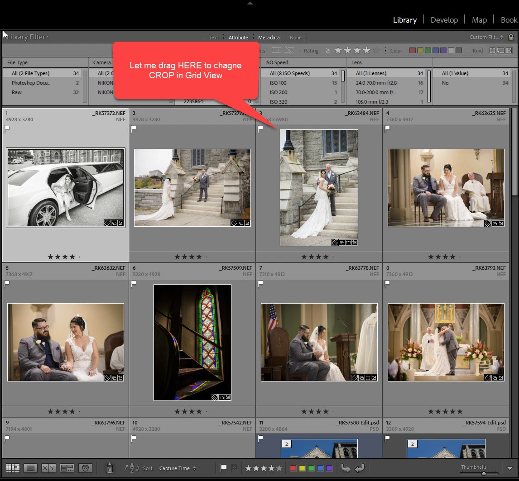Toggle flag on photo _RK63778.NEF
Viewport: 519px width, 481px height.
point(260,284)
